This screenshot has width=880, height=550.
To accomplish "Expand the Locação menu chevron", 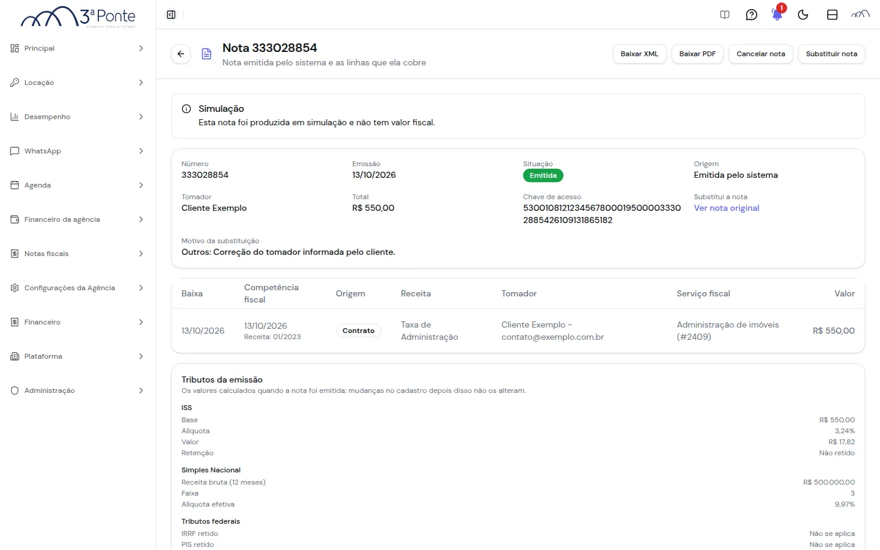I will 141,82.
